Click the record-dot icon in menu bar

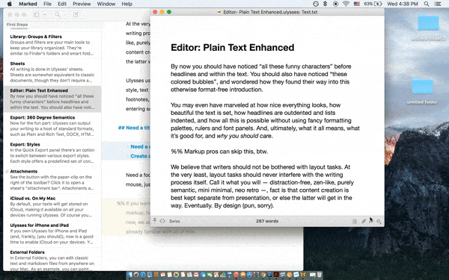point(335,4)
